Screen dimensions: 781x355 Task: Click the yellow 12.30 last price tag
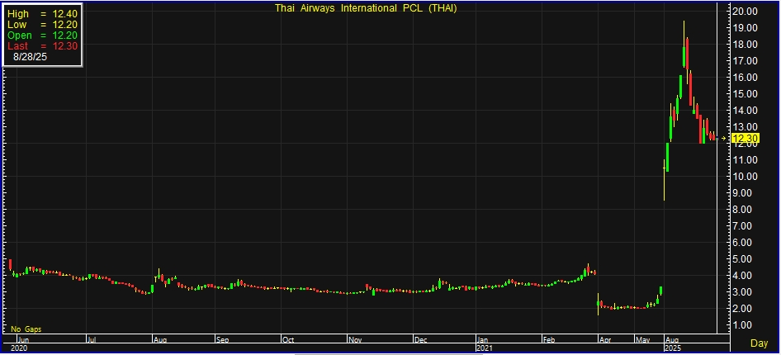745,139
